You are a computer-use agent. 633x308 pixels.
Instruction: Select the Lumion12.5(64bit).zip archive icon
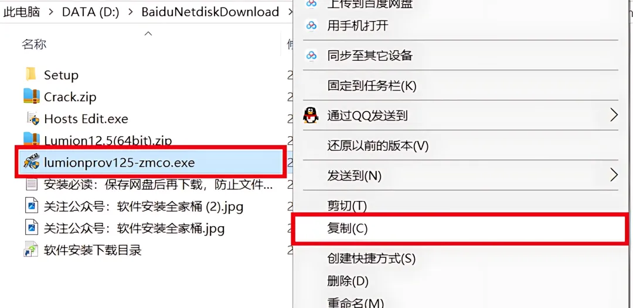[32, 139]
